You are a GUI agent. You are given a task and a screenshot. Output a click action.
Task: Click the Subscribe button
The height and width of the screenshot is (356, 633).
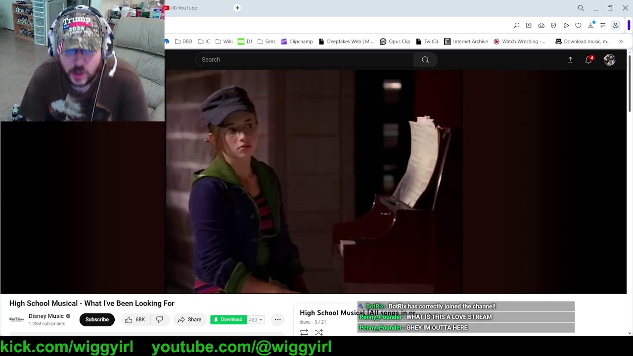pos(97,320)
